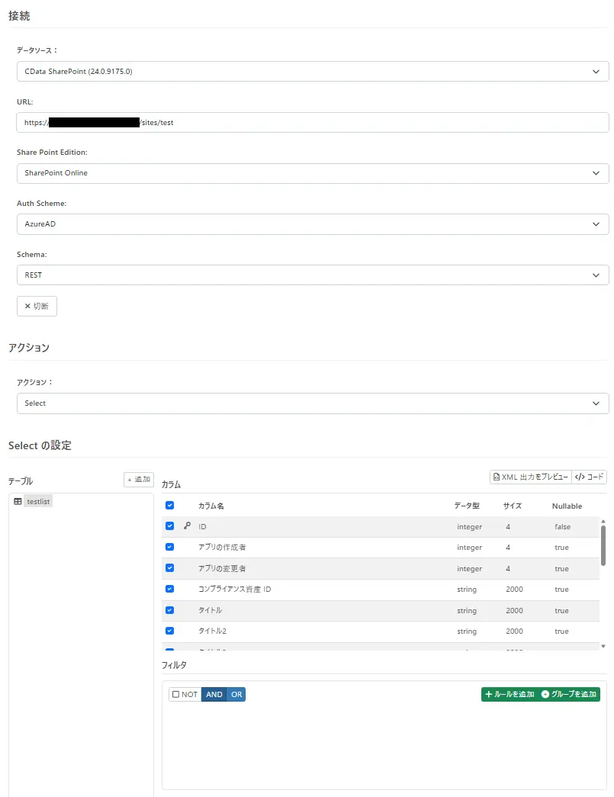Click the key icon on the ID column row
Screen dimensions: 614x797
188,527
